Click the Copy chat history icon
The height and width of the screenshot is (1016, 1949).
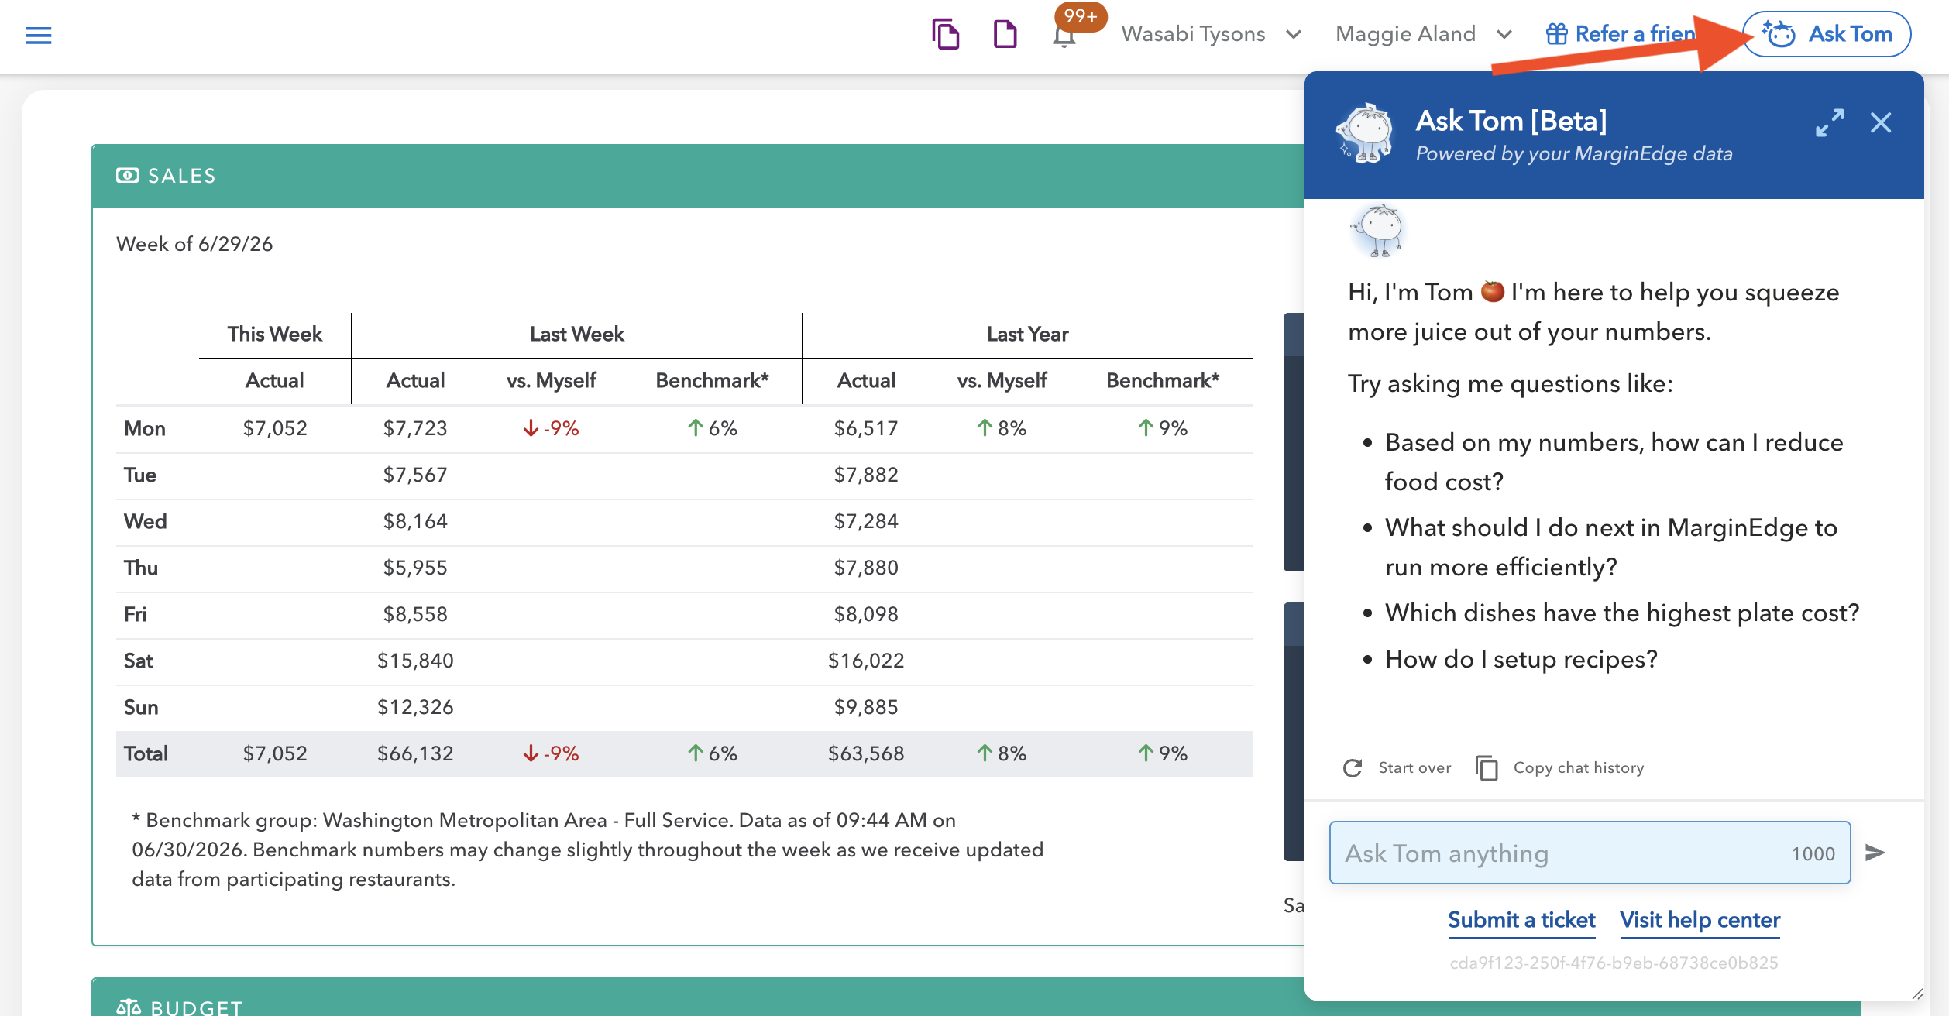tap(1487, 768)
